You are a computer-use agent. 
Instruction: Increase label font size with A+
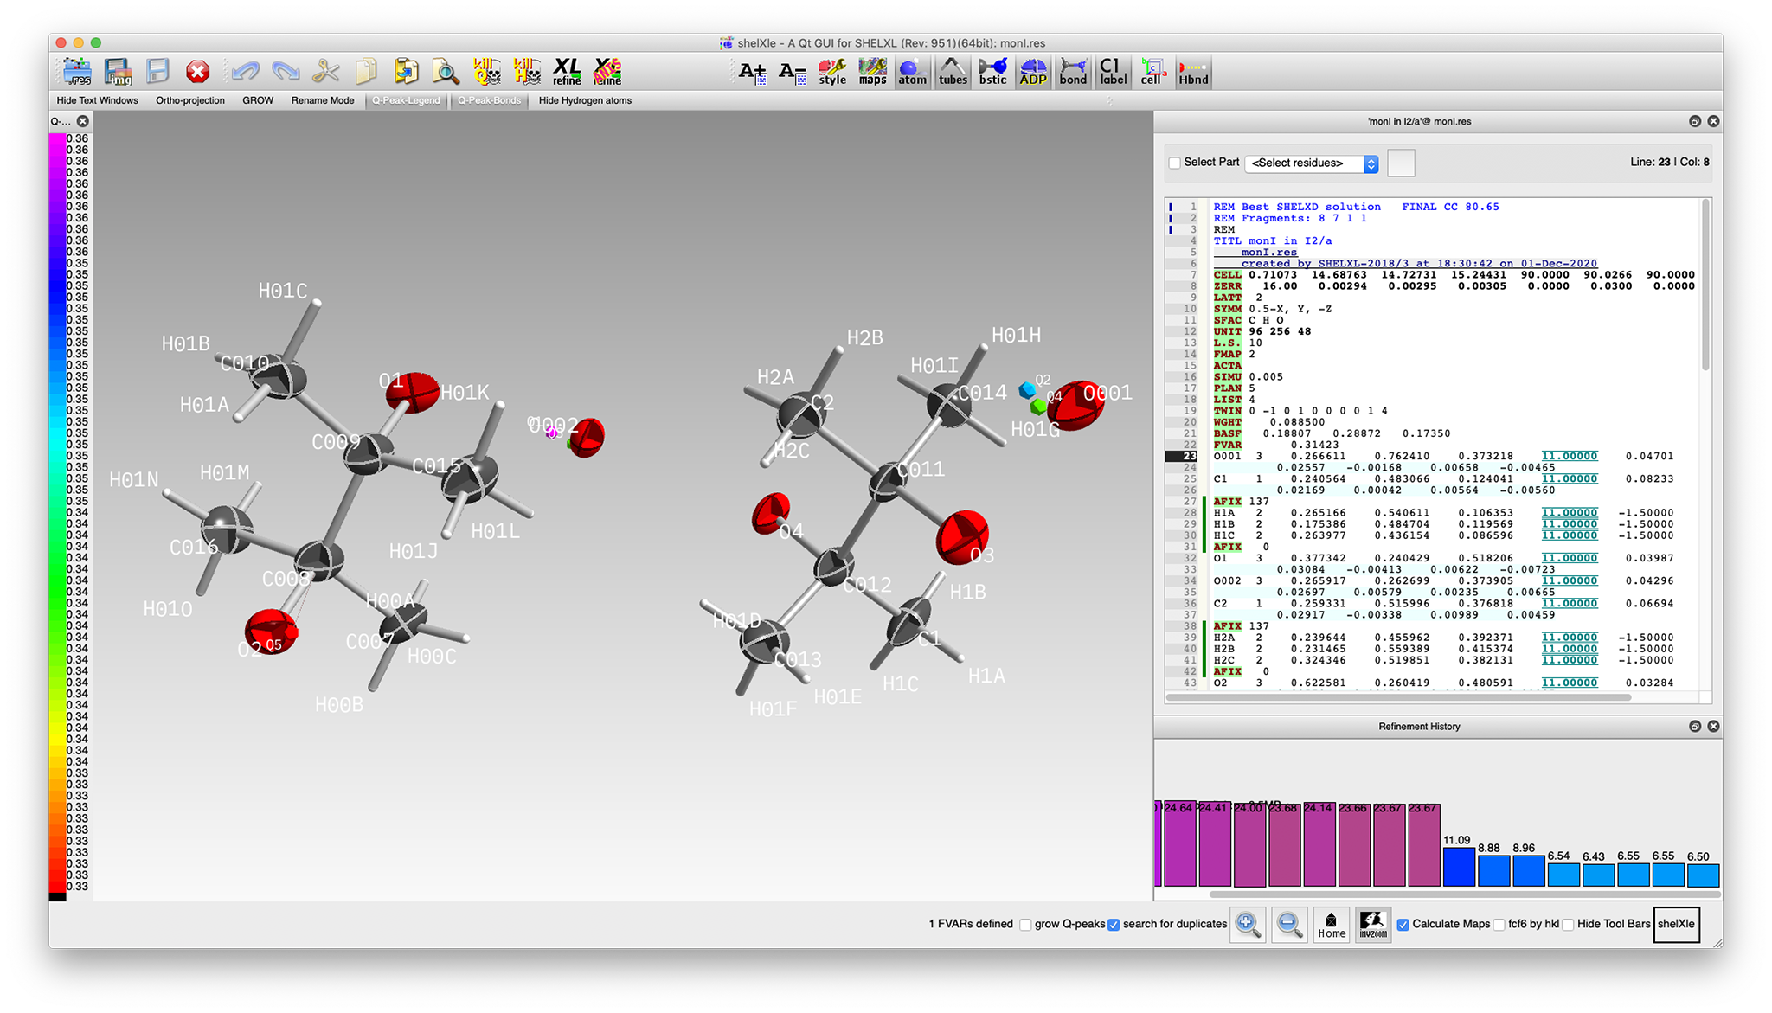coord(752,72)
